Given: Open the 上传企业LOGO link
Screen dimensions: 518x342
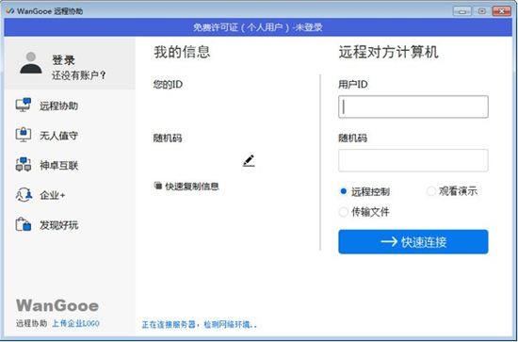Looking at the screenshot, I should coord(75,323).
